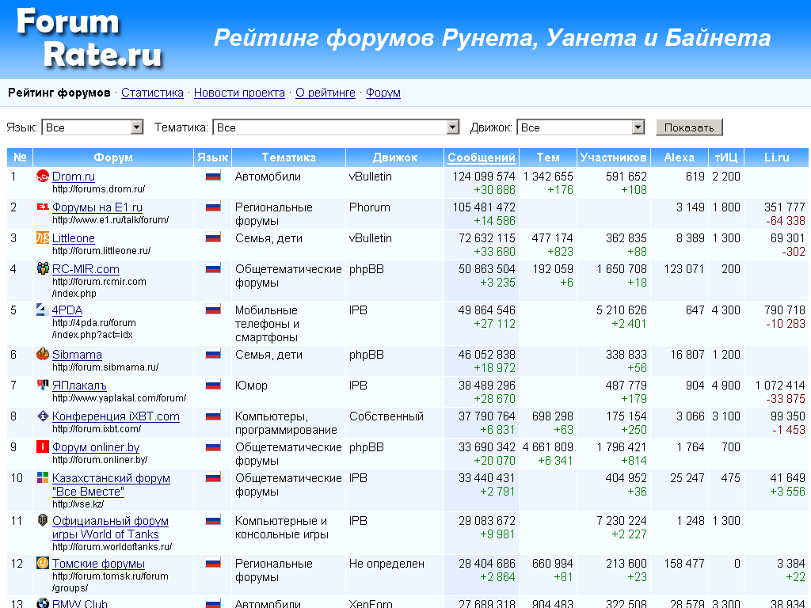Open the Движок engine dropdown
Image resolution: width=811 pixels, height=608 pixels.
[x=581, y=127]
